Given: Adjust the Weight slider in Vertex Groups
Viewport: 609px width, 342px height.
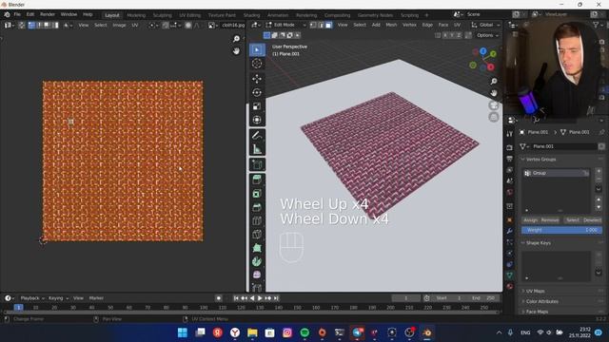Looking at the screenshot, I should tap(561, 230).
